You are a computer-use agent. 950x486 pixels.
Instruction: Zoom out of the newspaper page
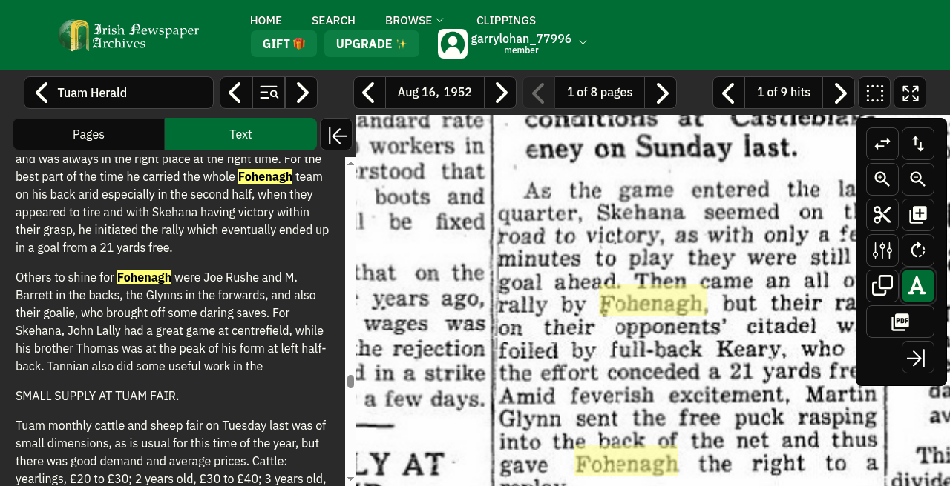pos(918,179)
